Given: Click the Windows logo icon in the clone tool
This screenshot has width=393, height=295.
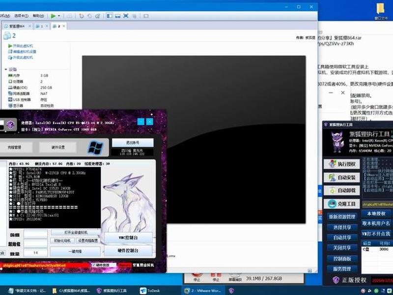Looking at the screenshot, I should 95,147.
